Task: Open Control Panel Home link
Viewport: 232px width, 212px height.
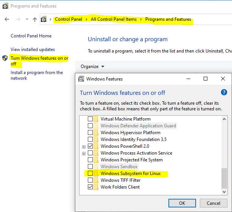Action: [31, 36]
